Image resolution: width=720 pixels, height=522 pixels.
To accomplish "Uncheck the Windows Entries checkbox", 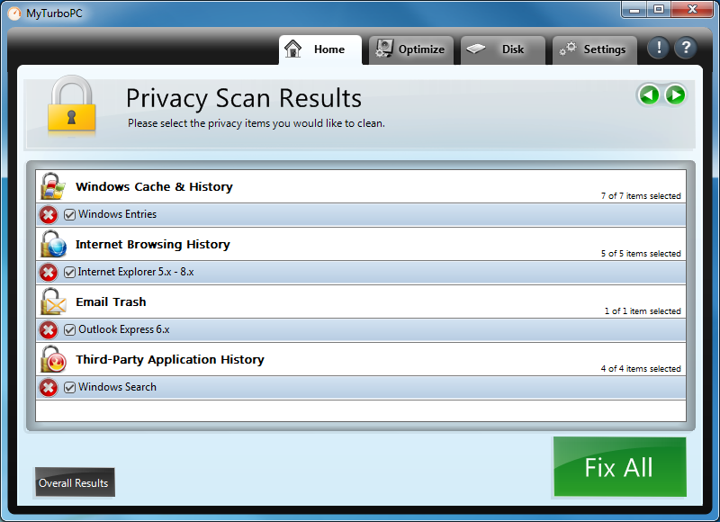I will click(x=69, y=215).
